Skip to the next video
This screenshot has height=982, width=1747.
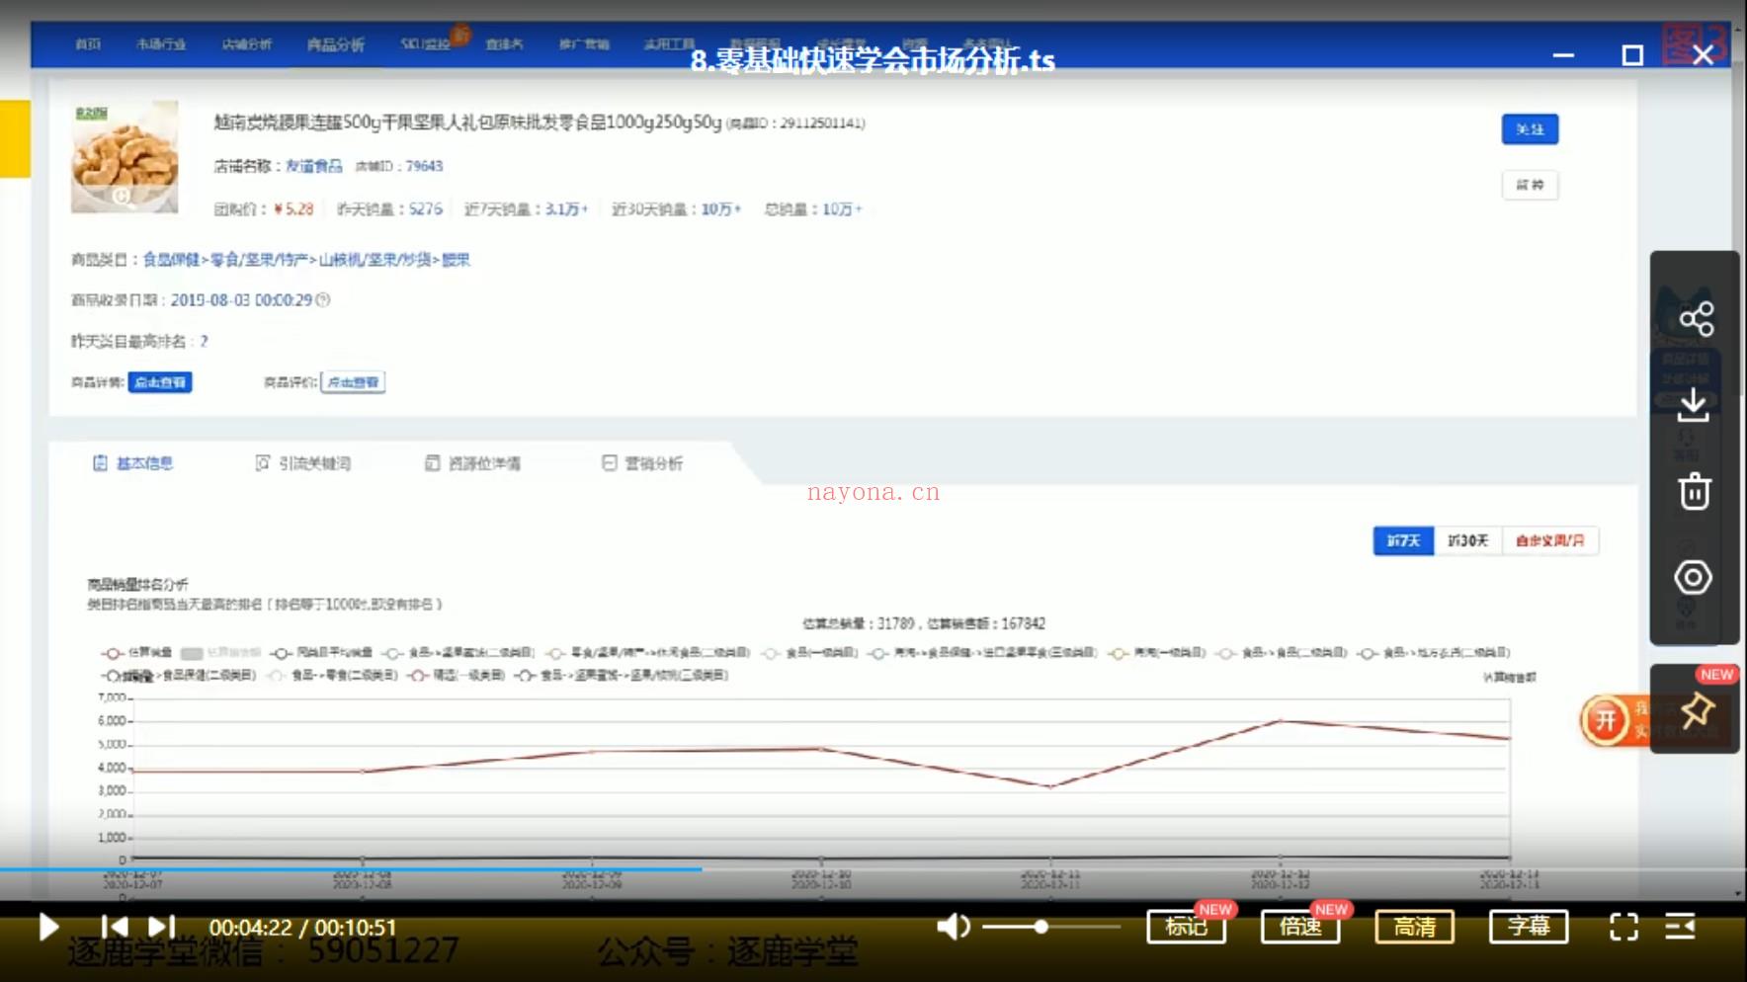tap(161, 927)
